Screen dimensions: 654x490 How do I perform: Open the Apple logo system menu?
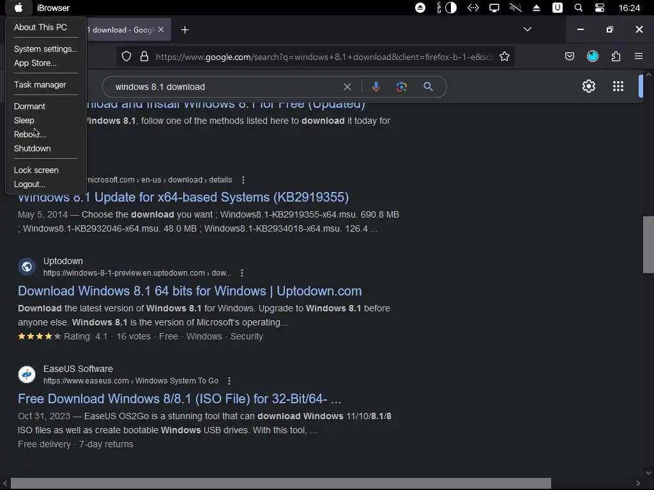pos(19,8)
